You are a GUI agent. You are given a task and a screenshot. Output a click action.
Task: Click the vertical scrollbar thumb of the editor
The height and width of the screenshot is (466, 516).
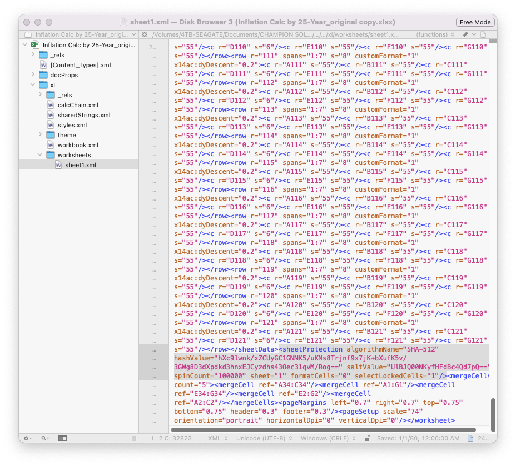point(493,415)
